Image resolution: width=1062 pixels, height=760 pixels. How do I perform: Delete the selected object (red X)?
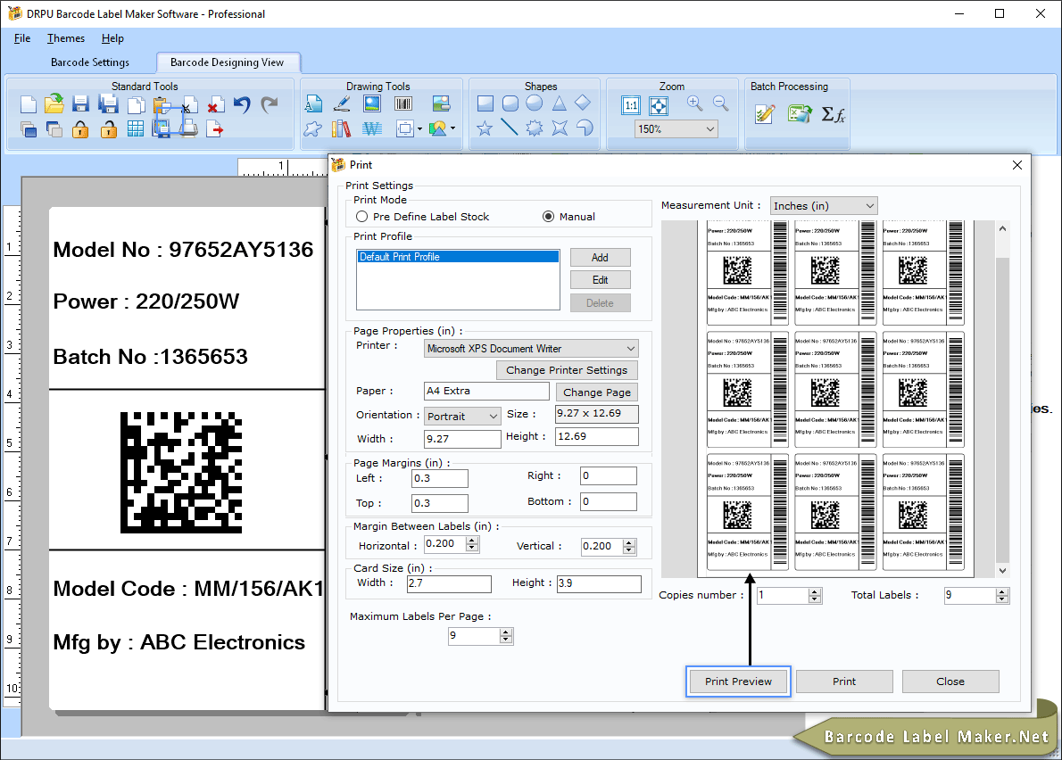[215, 105]
